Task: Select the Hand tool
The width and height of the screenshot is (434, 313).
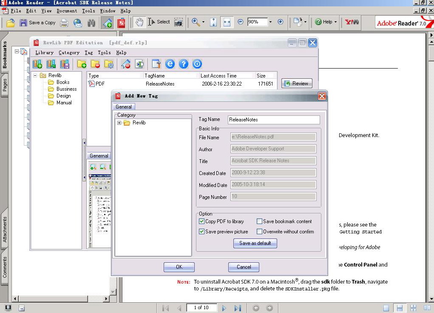Action: (x=139, y=22)
